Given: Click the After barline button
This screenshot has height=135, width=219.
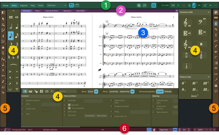Looking at the screenshot, I should [x=102, y=116].
